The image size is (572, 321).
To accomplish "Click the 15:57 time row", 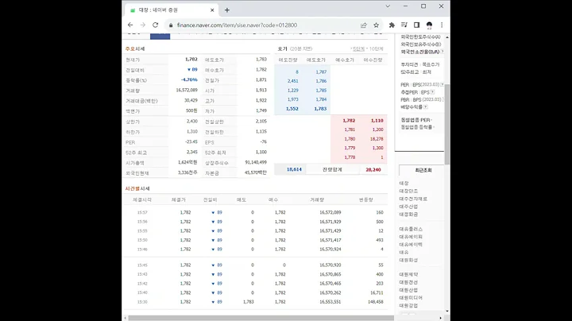I will (255, 212).
